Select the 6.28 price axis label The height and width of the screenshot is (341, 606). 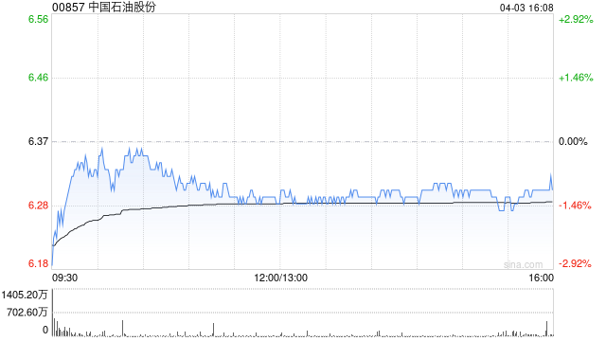(38, 206)
